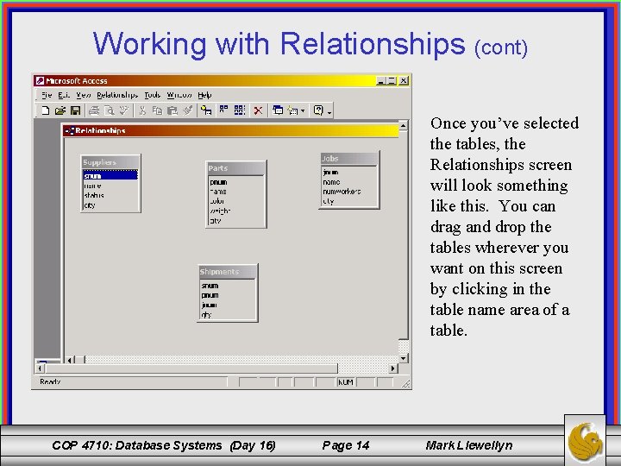Maximize the Microsoft Access window

(x=392, y=81)
